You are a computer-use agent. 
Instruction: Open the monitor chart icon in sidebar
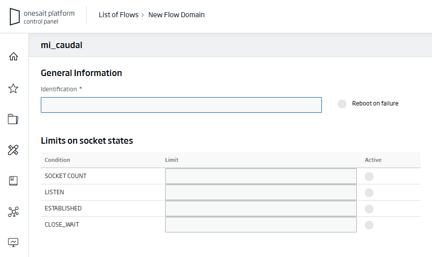(14, 242)
